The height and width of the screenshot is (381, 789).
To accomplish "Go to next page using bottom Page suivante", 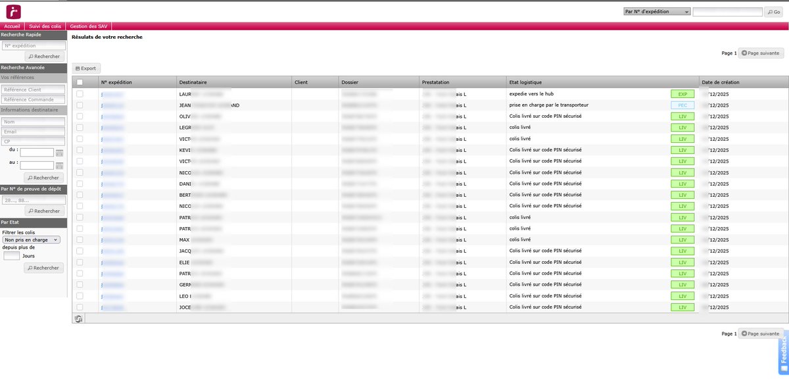I will click(x=761, y=334).
